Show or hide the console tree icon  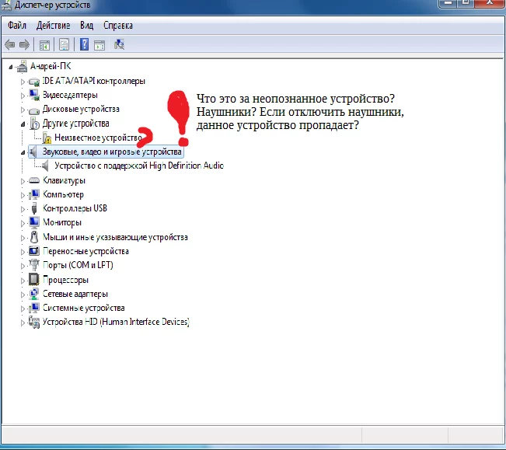(x=44, y=45)
